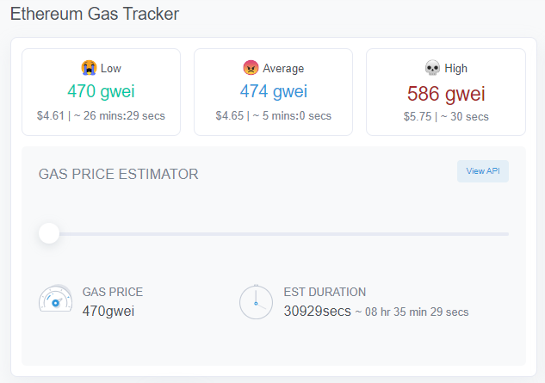Click the speedometer gauge icon
Viewport: 545px width, 383px height.
click(56, 299)
